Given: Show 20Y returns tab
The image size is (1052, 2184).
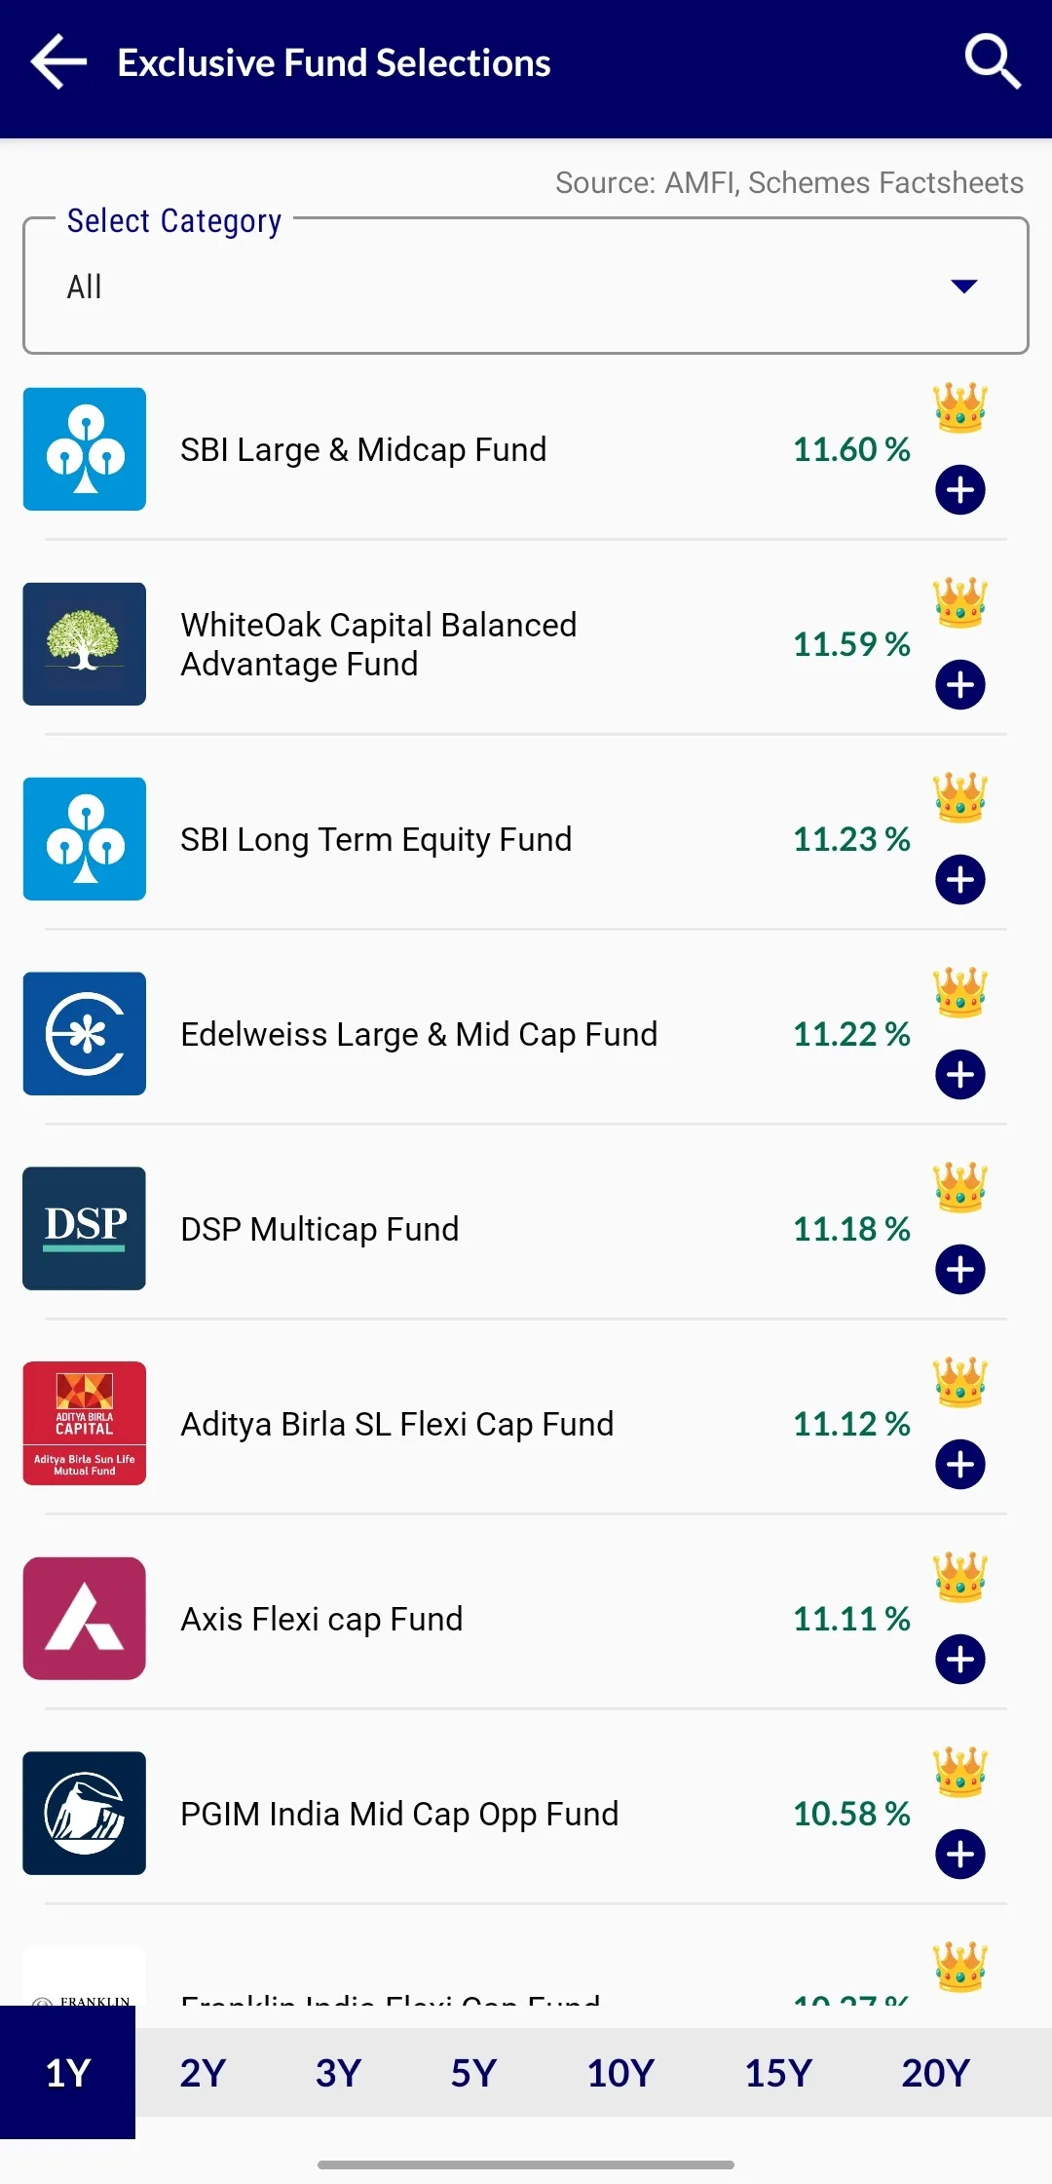Looking at the screenshot, I should (x=935, y=2073).
